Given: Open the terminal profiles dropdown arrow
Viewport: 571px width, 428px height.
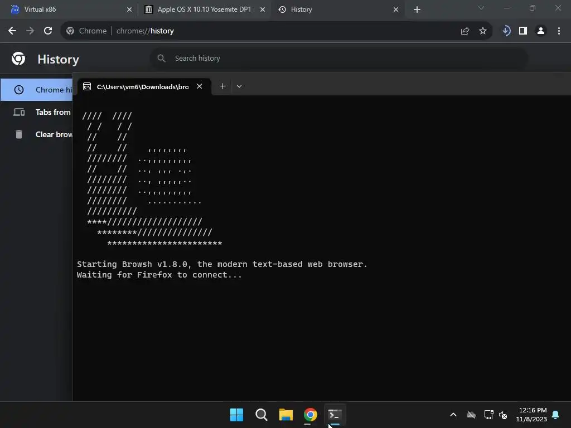Looking at the screenshot, I should tap(239, 86).
